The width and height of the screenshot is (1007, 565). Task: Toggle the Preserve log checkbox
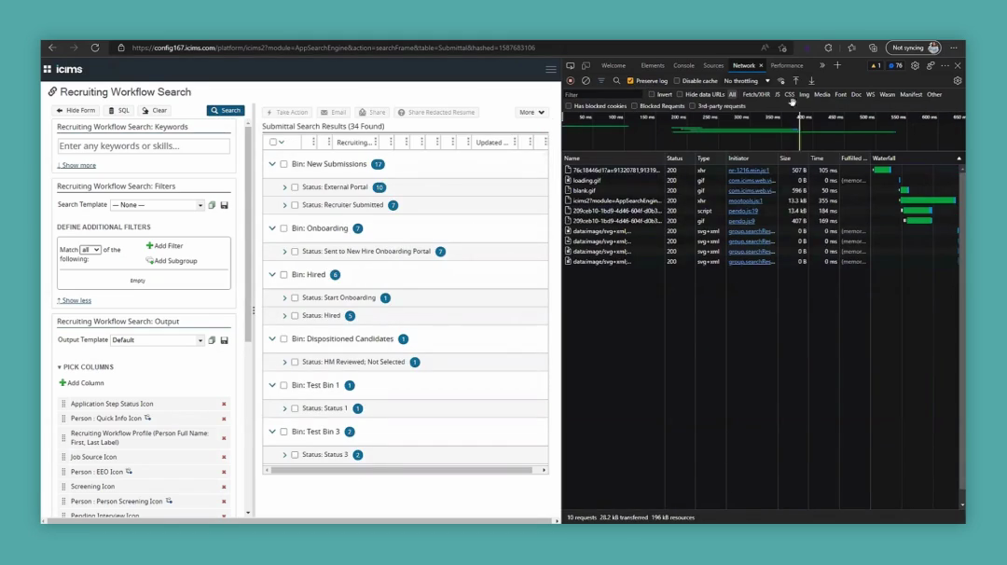[630, 81]
